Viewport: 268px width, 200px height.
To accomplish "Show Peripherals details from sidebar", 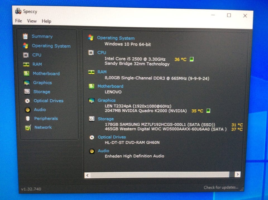I will 46,119.
